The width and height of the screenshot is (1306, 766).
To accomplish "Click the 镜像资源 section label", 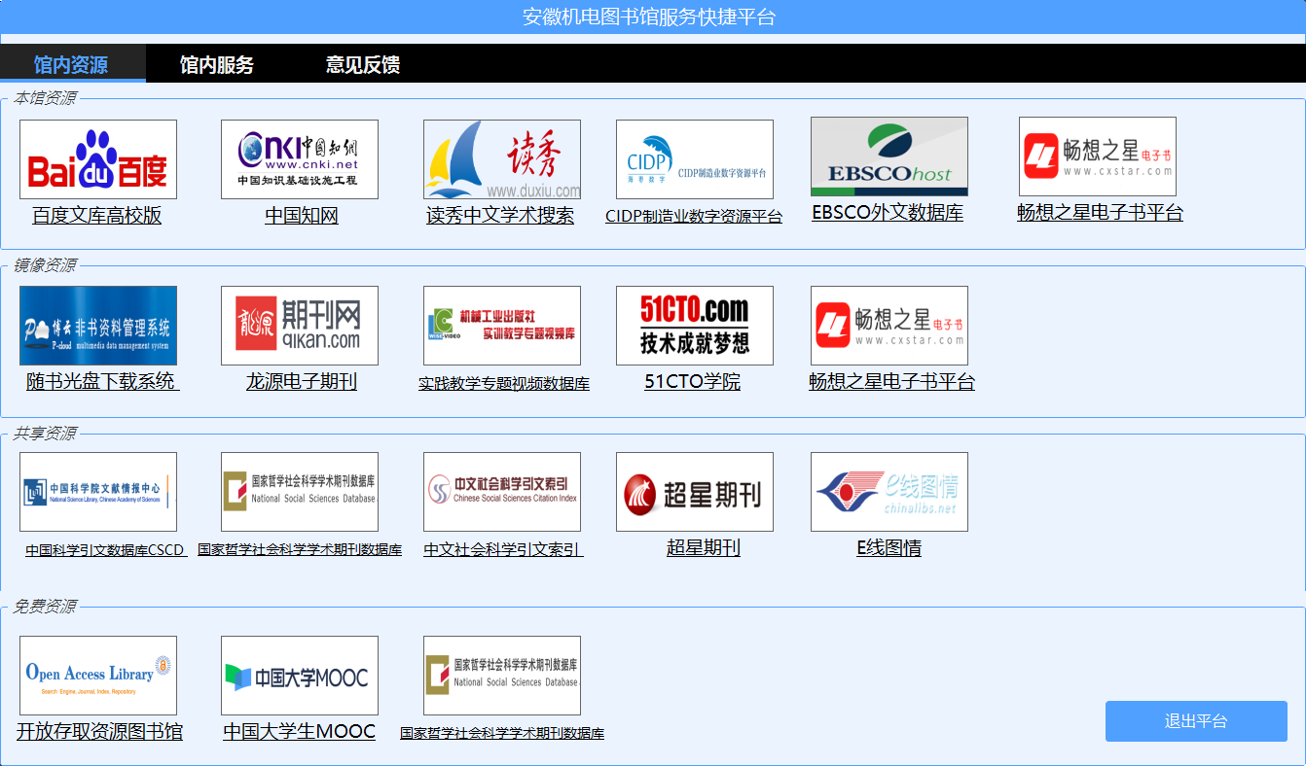I will pos(44,265).
